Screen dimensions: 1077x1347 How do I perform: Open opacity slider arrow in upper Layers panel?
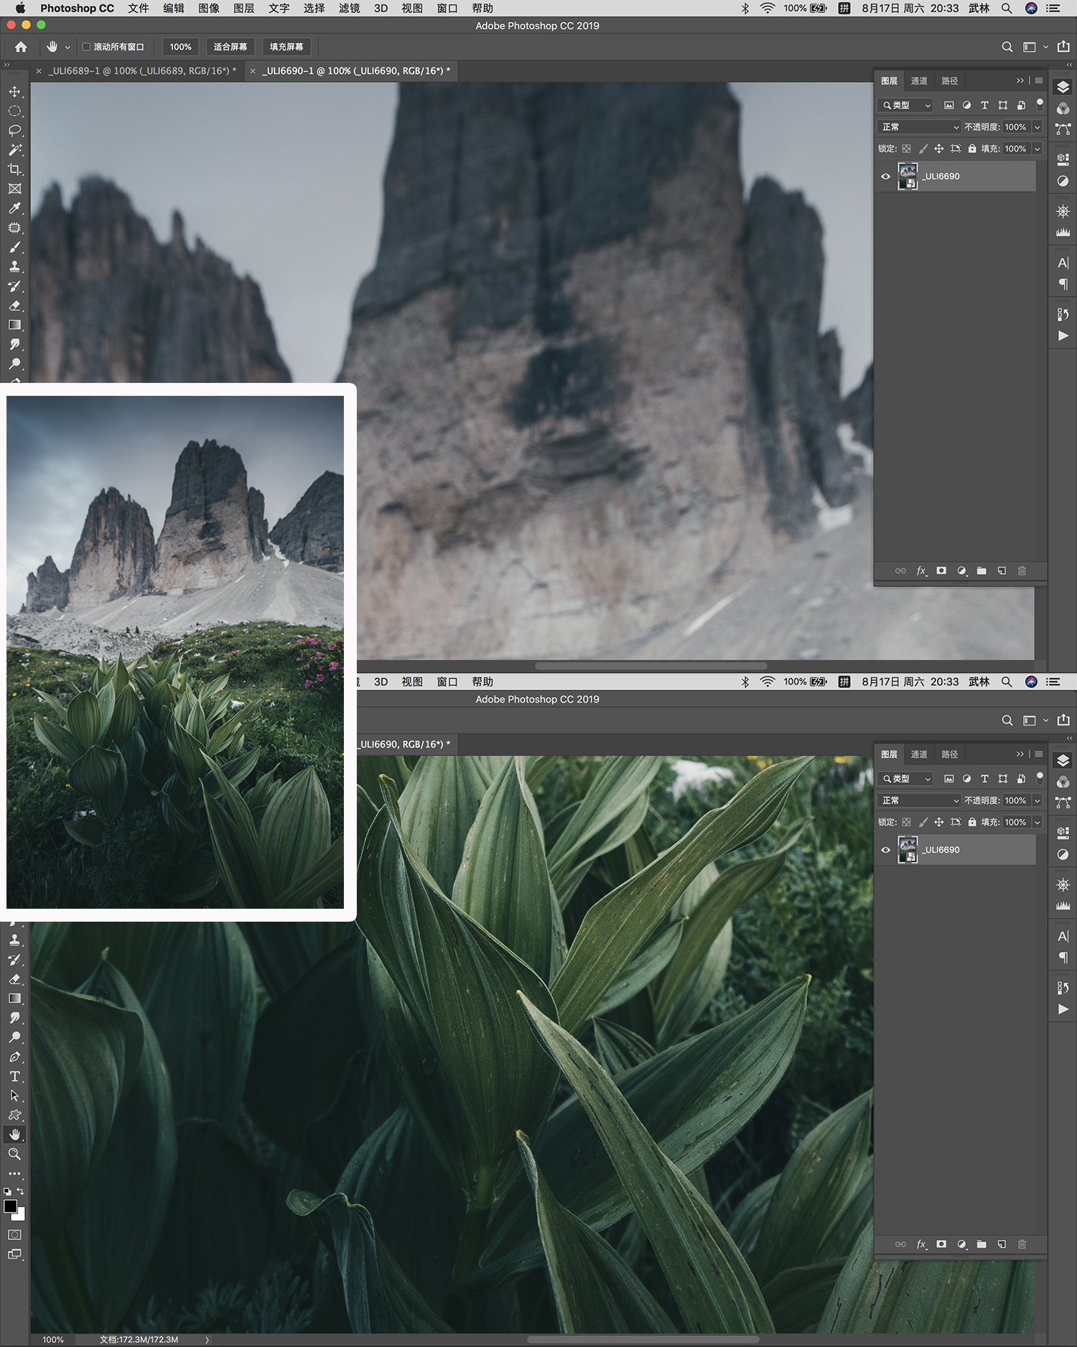1038,127
